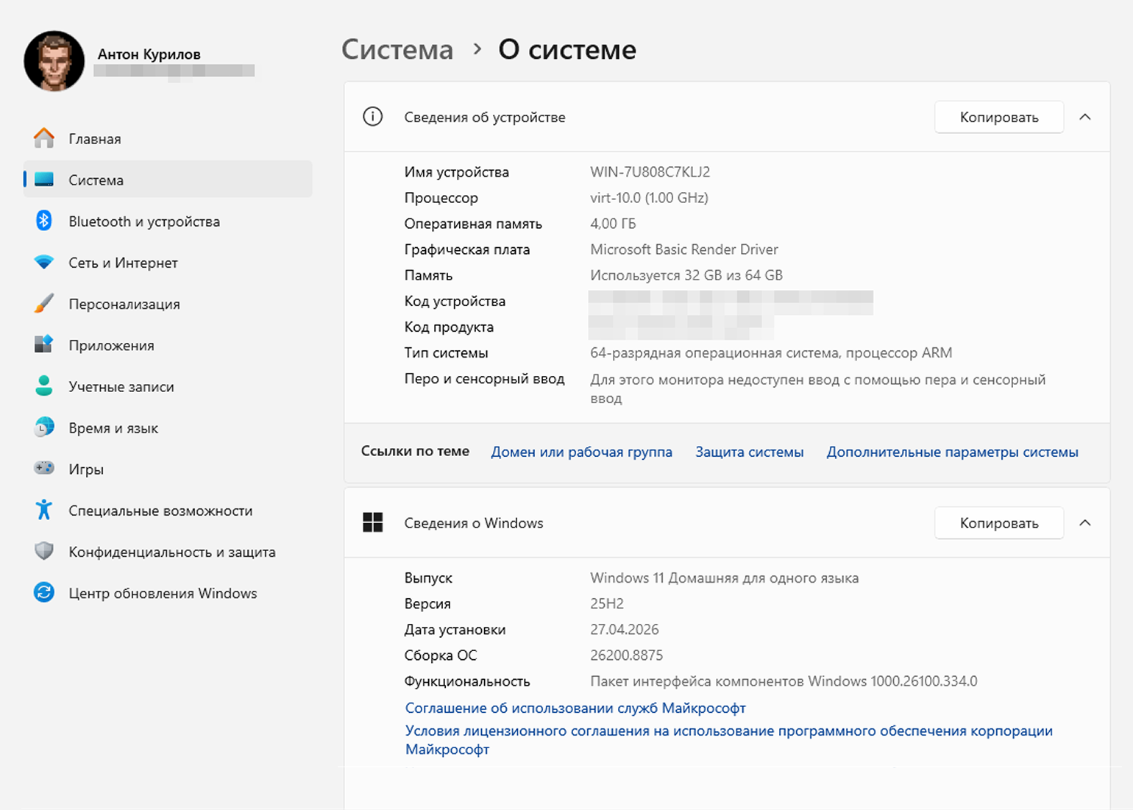This screenshot has width=1133, height=810.
Task: Click the storage value Используется 32 GB из 64 GB
Action: point(686,274)
